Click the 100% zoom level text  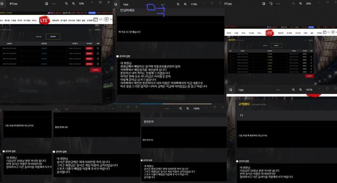(196, 108)
